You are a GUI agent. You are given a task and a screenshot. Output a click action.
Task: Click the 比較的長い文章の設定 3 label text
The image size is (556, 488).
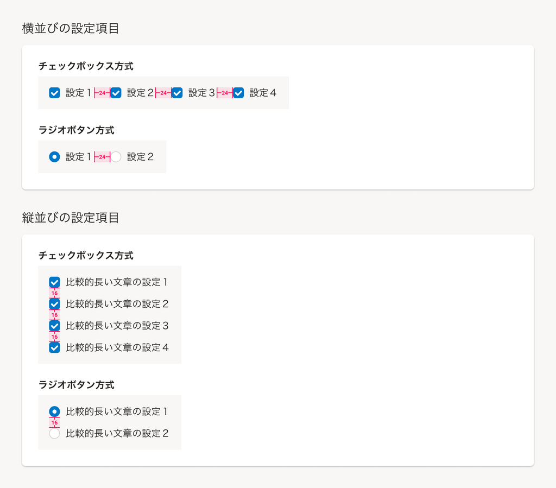pos(117,326)
